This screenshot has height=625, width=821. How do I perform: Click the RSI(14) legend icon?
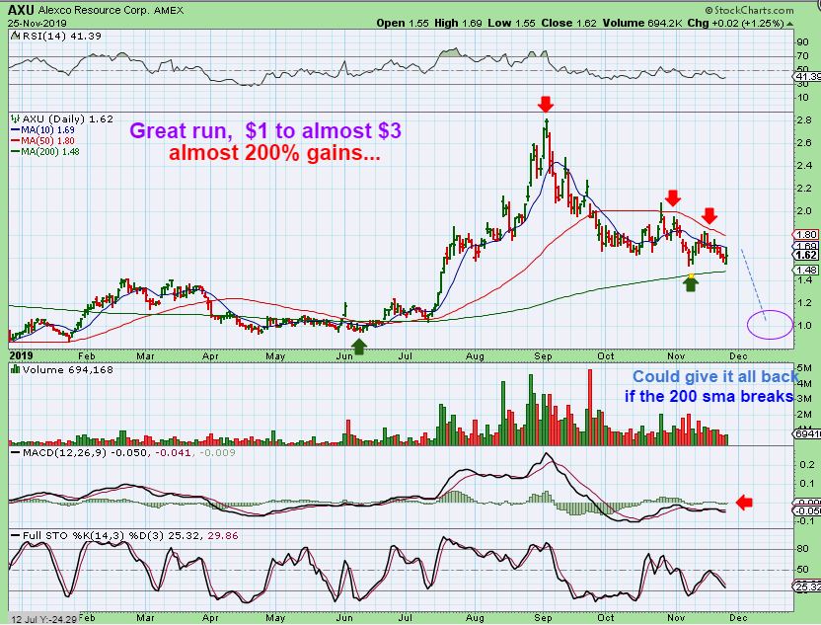point(14,37)
